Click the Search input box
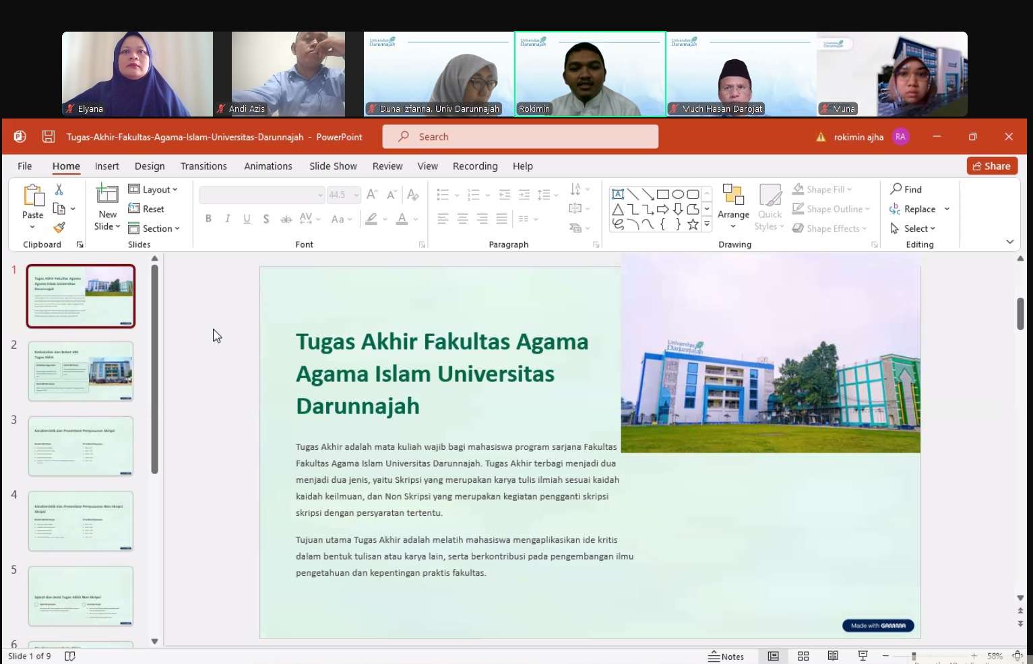This screenshot has width=1033, height=664. pos(520,137)
